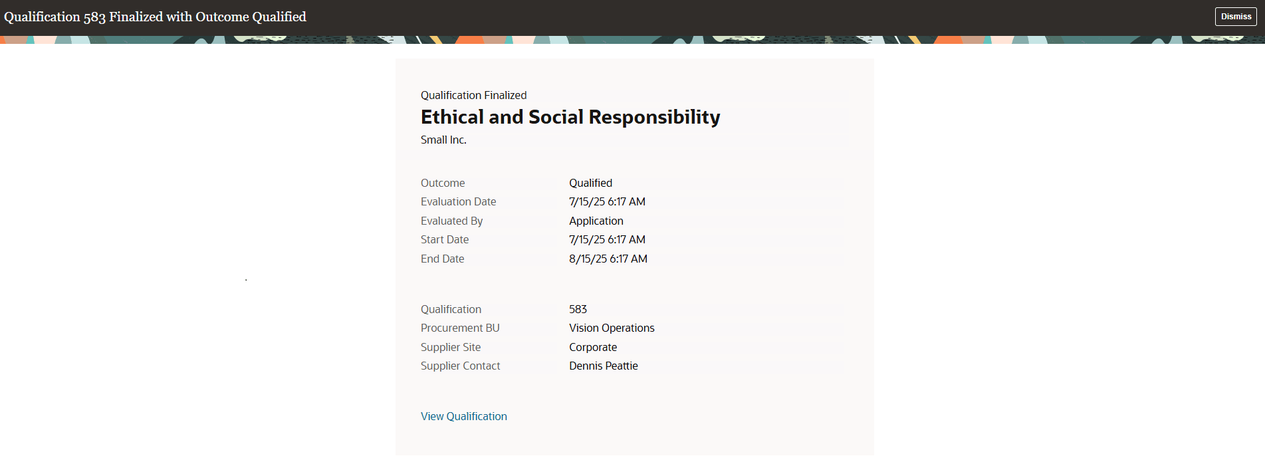
Task: Click the decorative banner strip
Action: [x=632, y=40]
